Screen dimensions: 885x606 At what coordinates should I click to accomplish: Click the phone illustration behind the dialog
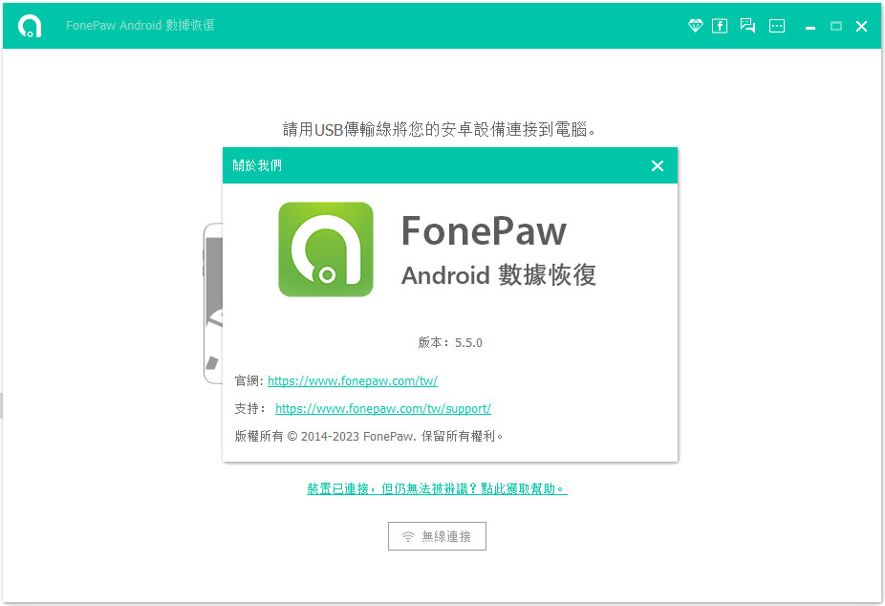point(213,304)
